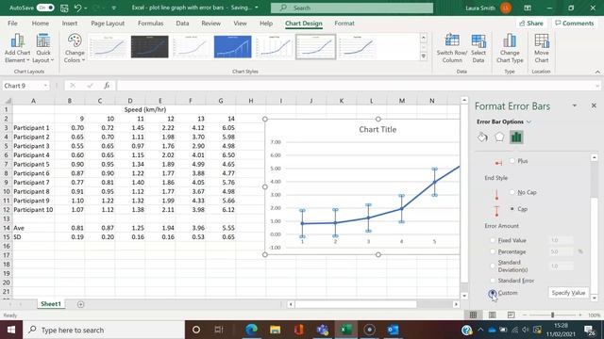Screen dimensions: 604x339
Task: Open File Explorer from taskbar
Action: click(x=275, y=330)
